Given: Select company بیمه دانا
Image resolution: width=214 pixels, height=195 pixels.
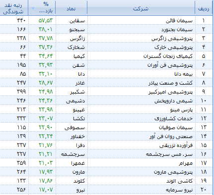Looking at the screenshot, I should (184, 74).
